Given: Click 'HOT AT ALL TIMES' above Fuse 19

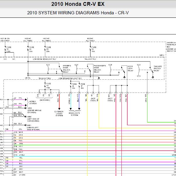Looking at the screenshot, I should (x=90, y=40).
